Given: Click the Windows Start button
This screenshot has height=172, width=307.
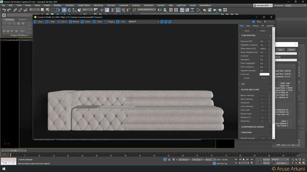Looking at the screenshot, I should coord(4,169).
